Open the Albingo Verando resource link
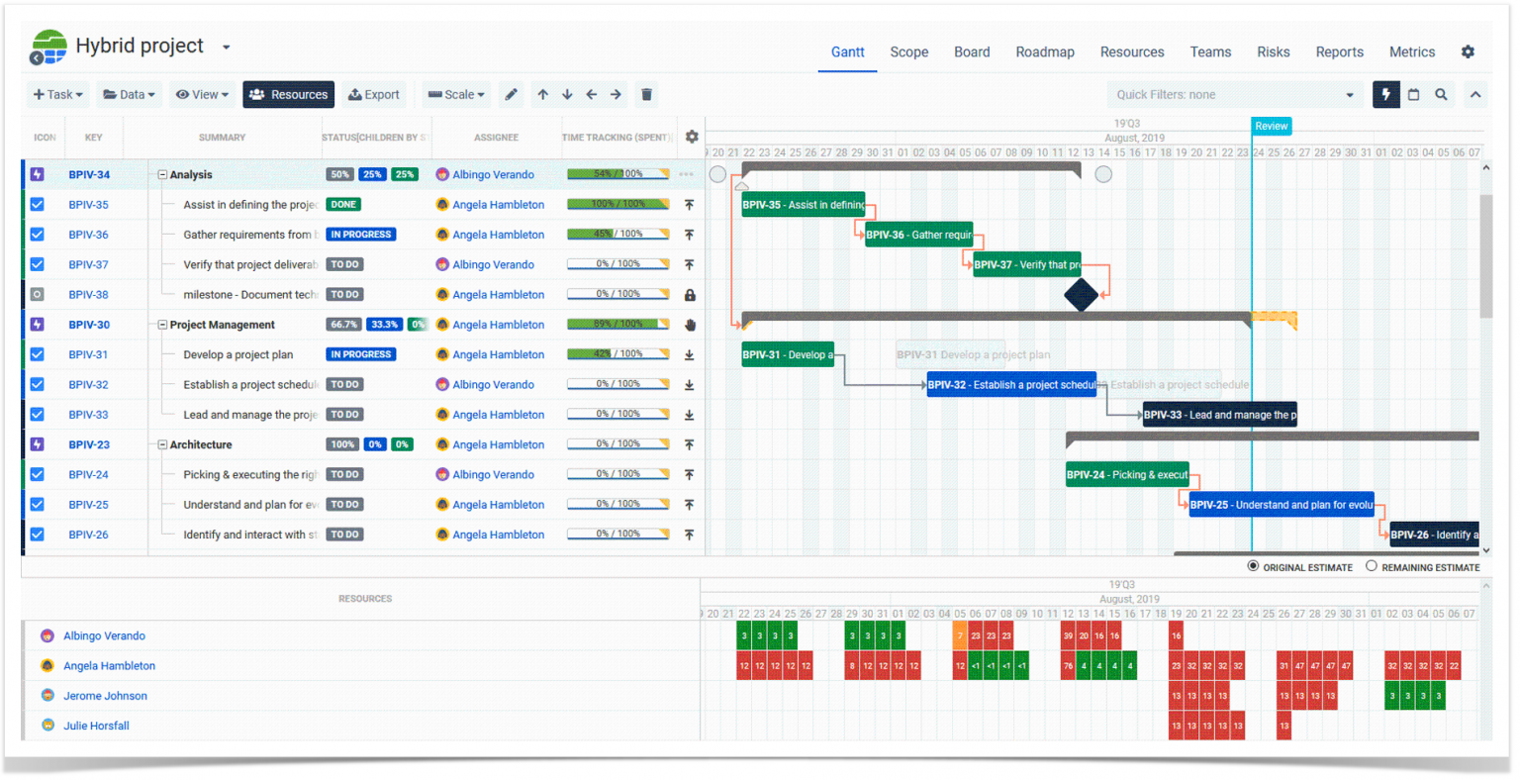1520x780 pixels. [x=104, y=635]
